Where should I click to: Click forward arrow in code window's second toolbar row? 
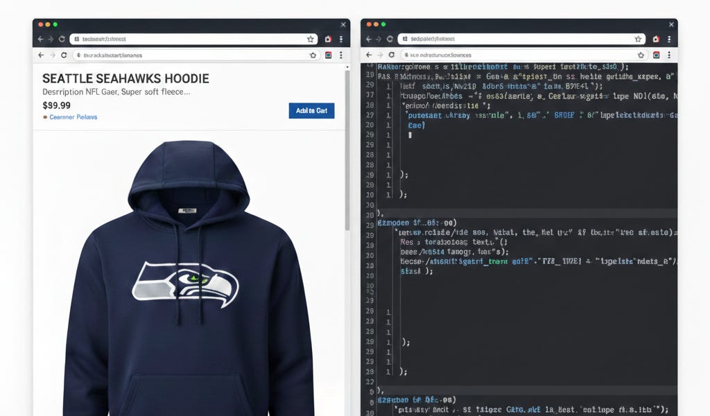(x=381, y=55)
